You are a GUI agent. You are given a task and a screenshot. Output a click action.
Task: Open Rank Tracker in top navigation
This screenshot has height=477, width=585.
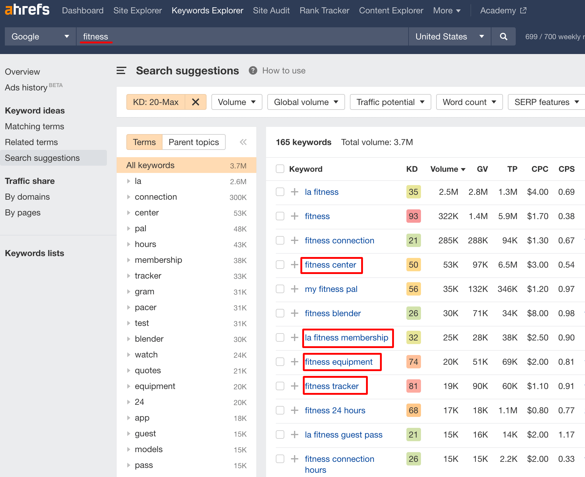pos(324,10)
